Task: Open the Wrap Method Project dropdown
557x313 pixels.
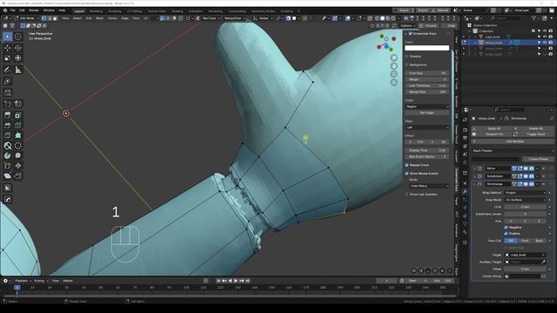Action: [x=525, y=193]
